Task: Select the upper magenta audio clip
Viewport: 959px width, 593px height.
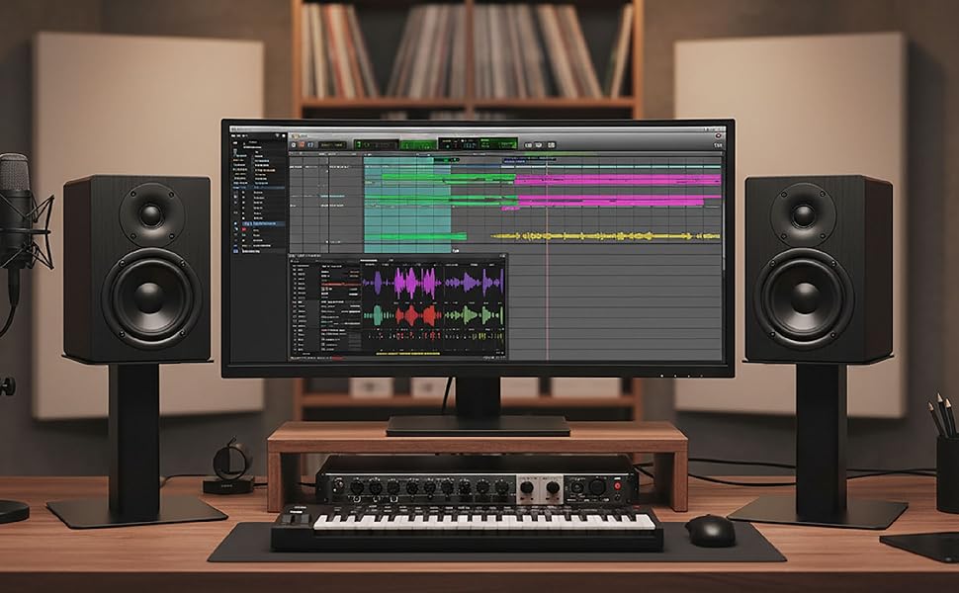Action: pos(617,180)
